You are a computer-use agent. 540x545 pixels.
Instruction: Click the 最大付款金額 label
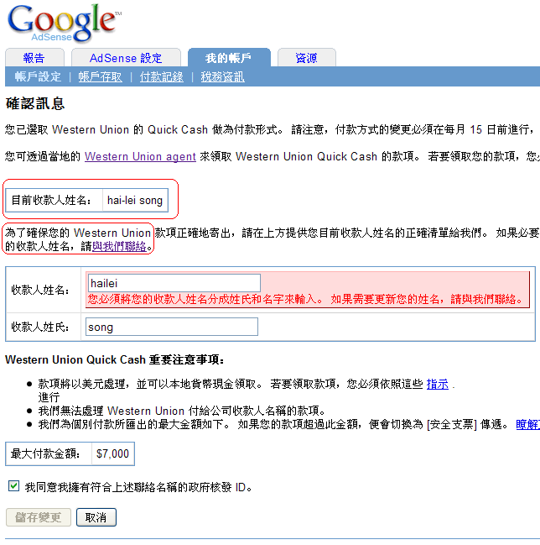(45, 454)
